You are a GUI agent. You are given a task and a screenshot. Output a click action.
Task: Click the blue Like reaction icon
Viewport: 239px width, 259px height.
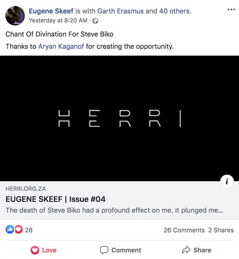click(10, 229)
